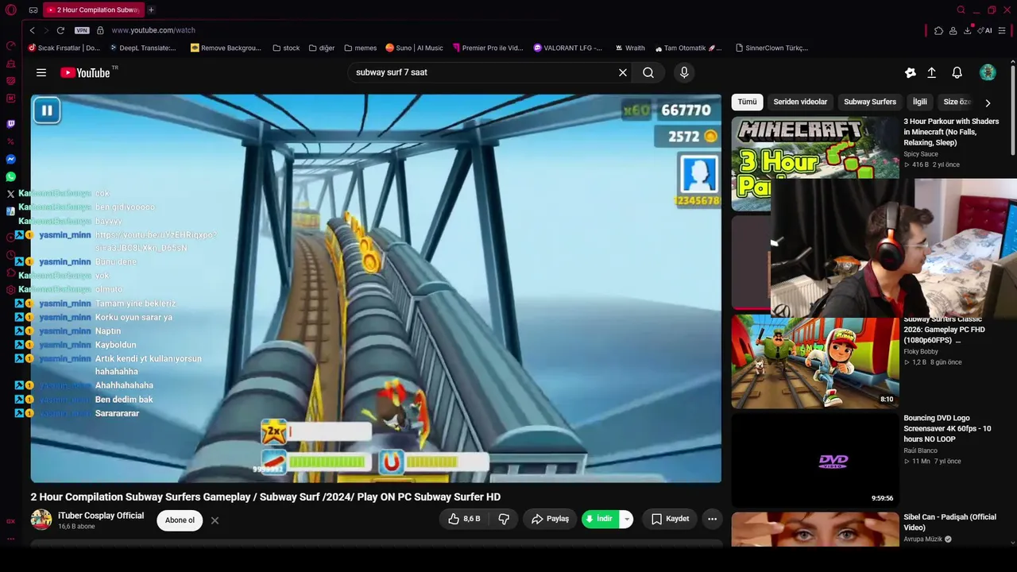This screenshot has width=1017, height=572.
Task: Open the iTuber Cosplay Official channel avatar
Action: click(41, 520)
